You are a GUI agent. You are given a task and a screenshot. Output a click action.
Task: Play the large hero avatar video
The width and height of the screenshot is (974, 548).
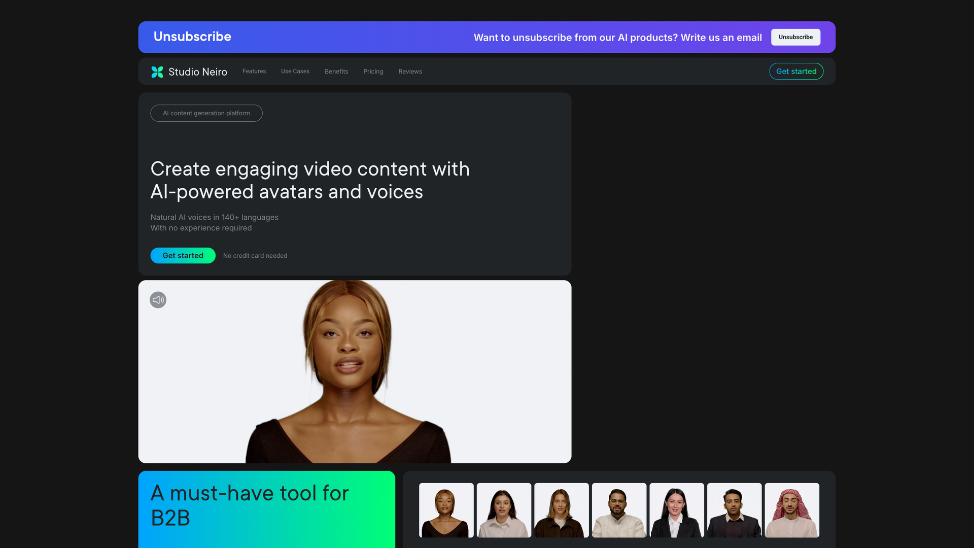355,371
